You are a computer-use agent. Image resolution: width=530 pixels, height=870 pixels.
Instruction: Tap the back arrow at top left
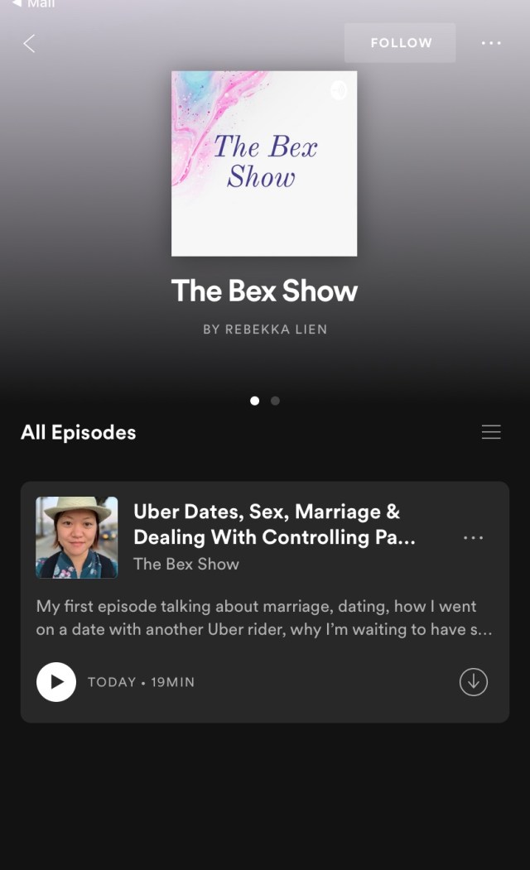coord(29,43)
